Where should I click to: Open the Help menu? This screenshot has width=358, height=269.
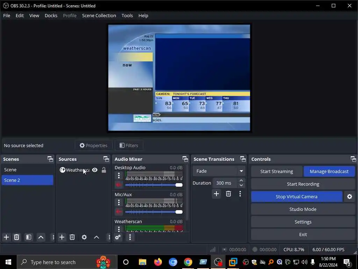pos(143,15)
